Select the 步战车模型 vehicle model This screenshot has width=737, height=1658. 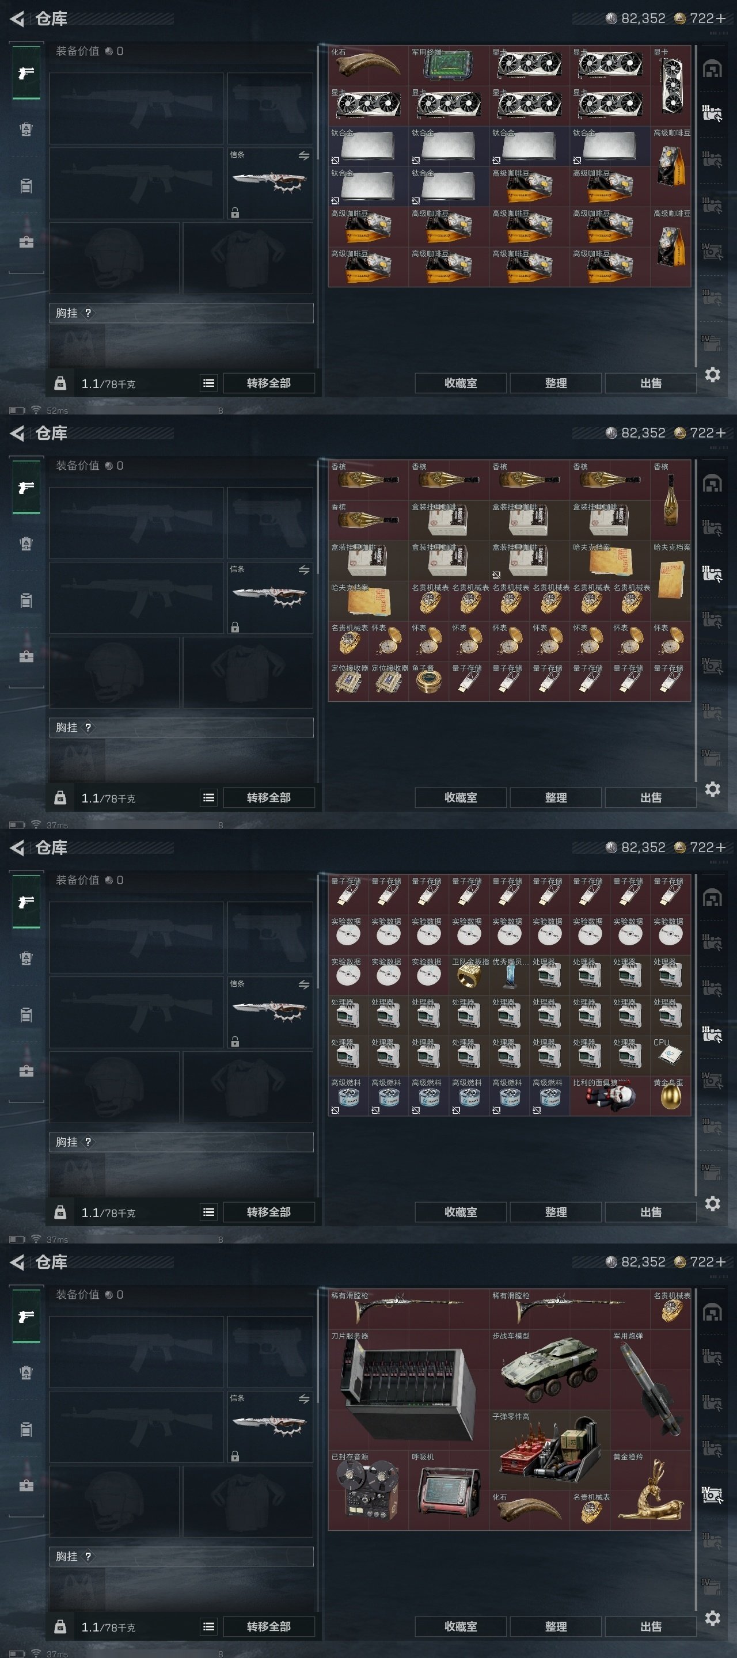[x=549, y=1370]
